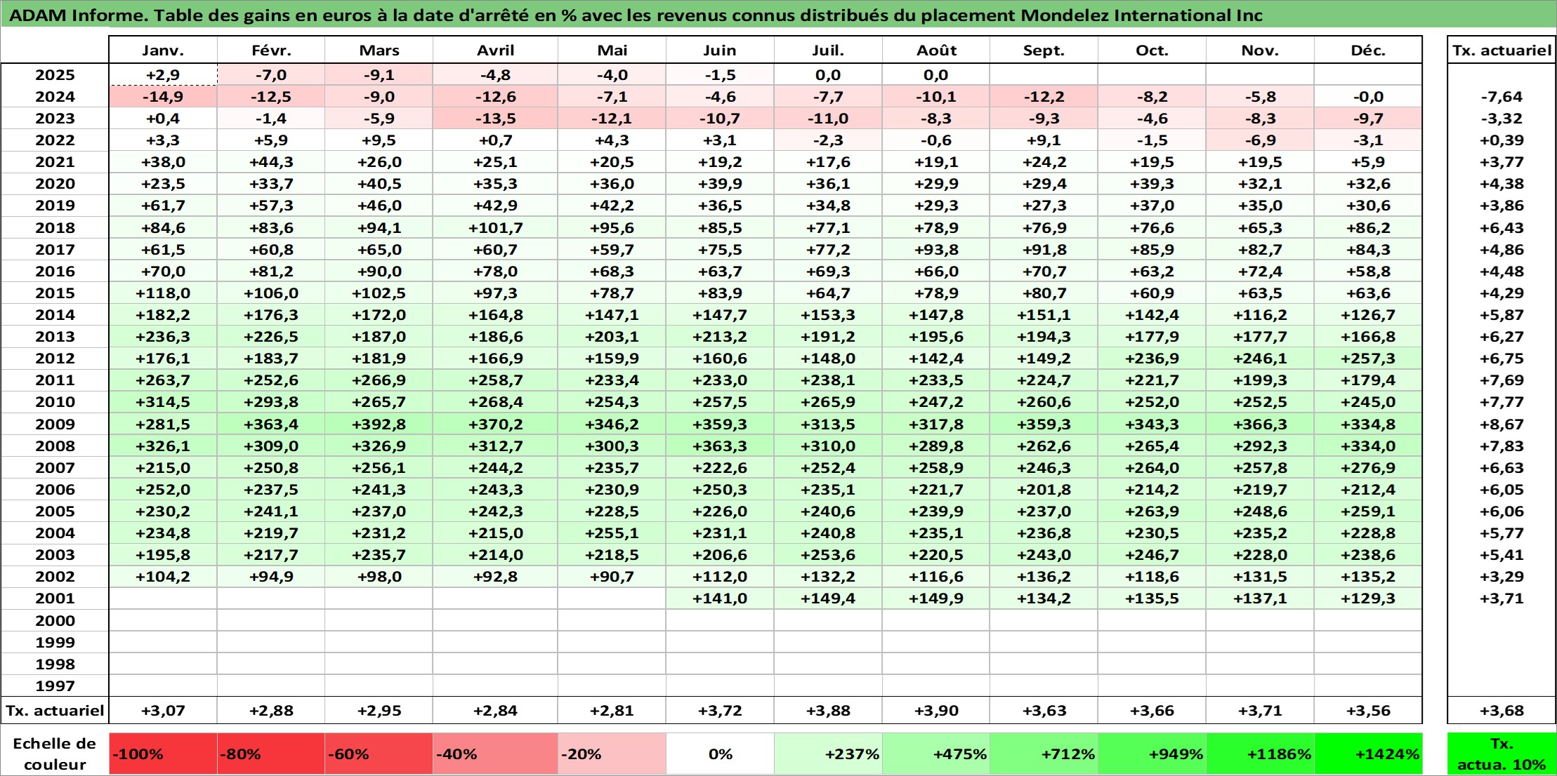
Task: Click the ADAM Informe title banner
Action: pos(778,15)
